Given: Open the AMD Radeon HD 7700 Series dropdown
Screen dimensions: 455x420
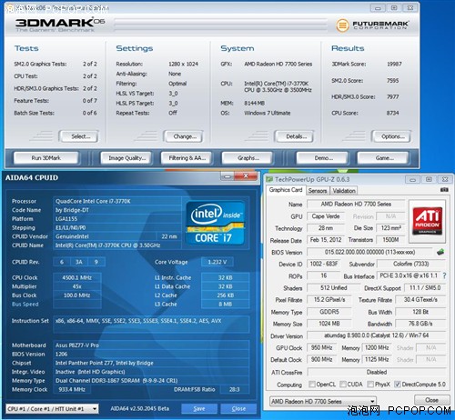Looking at the screenshot, I should pyautogui.click(x=323, y=401).
